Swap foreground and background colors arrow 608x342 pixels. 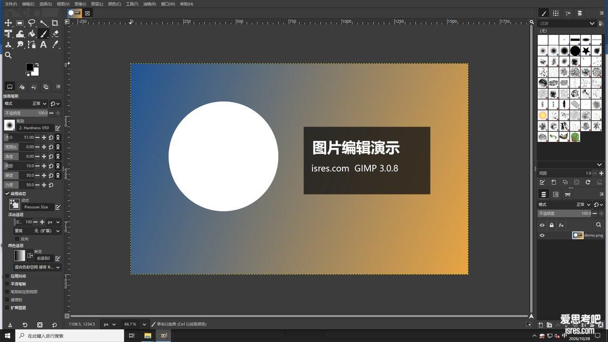37,64
